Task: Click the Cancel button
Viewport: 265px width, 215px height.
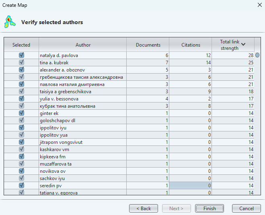Action: tap(247, 209)
